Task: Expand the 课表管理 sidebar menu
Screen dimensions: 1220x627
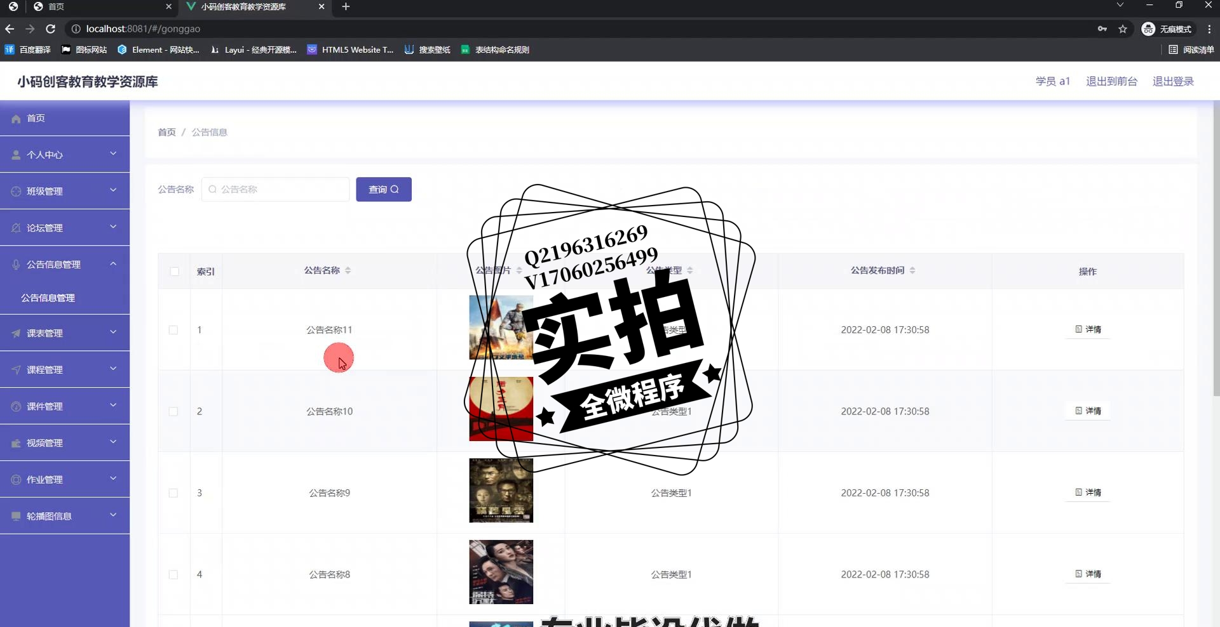Action: tap(65, 333)
